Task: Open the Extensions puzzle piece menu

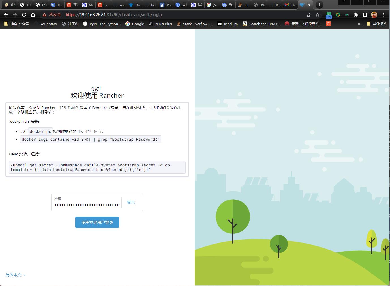Action: (x=356, y=15)
